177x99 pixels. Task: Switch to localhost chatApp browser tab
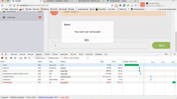point(58,1)
